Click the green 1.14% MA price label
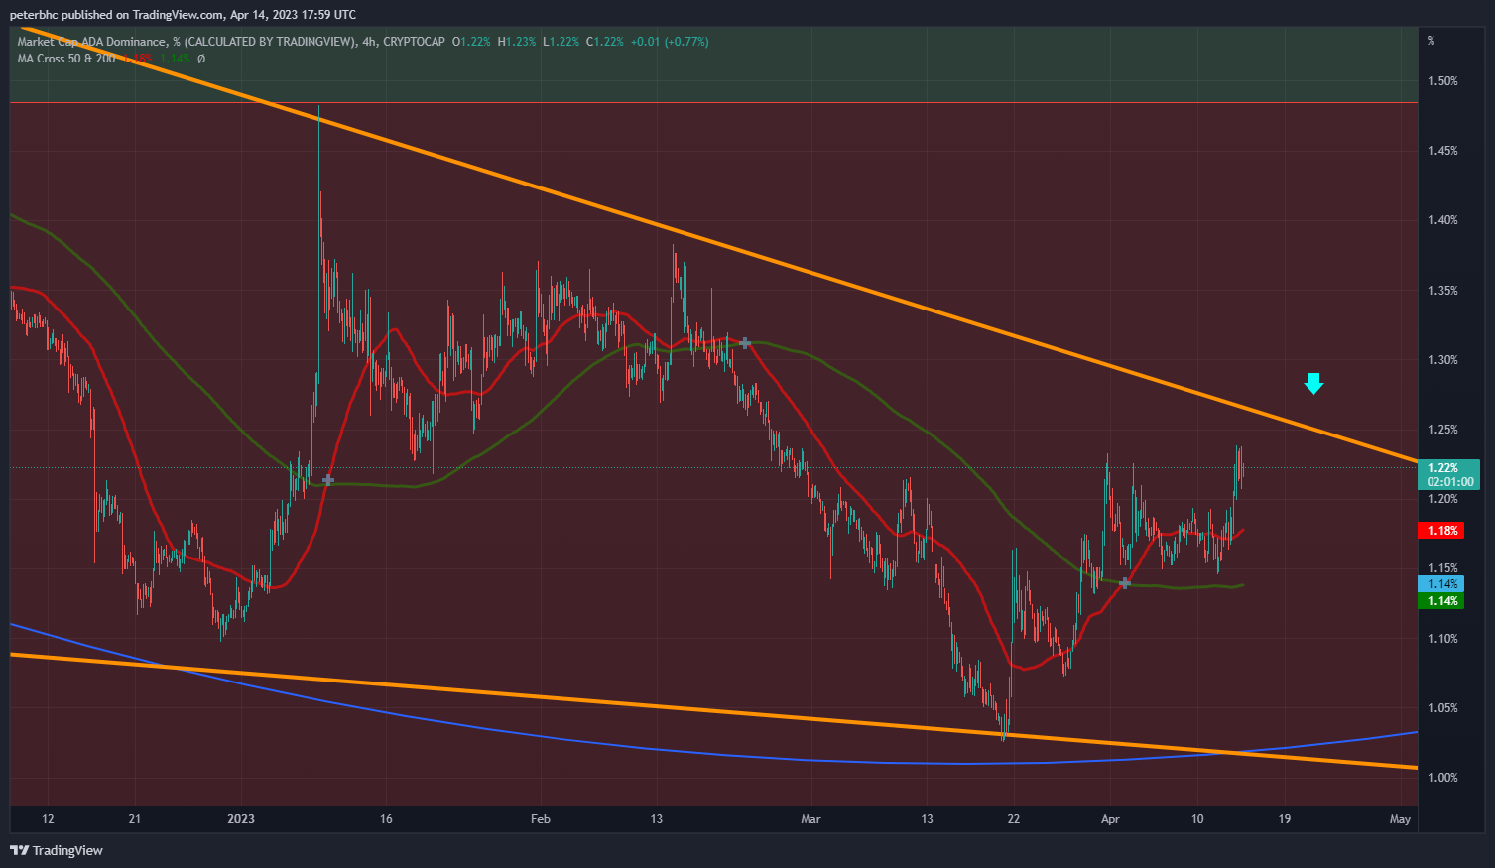1495x868 pixels. click(1442, 601)
